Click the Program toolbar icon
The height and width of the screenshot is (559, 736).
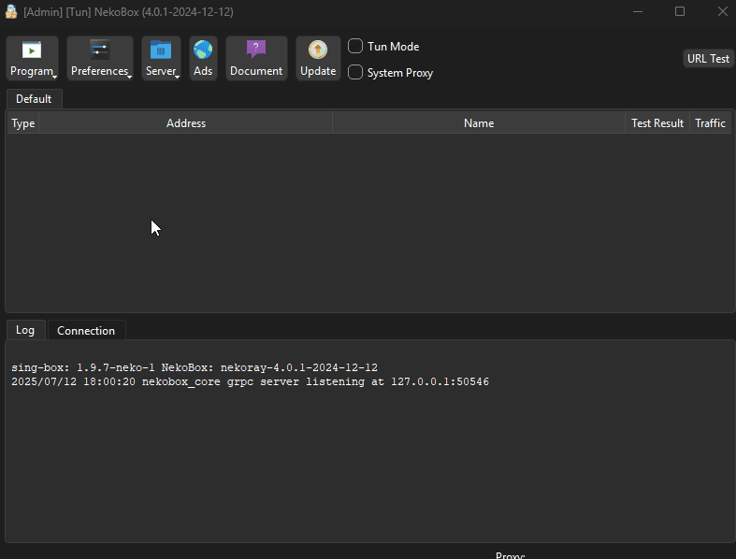tap(32, 50)
